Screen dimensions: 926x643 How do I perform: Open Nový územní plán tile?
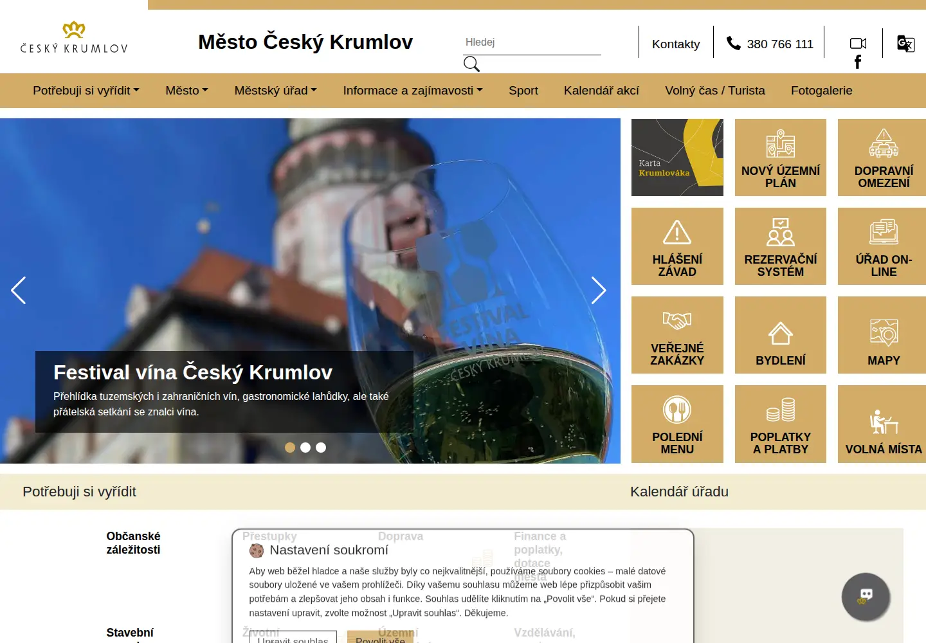coord(781,158)
